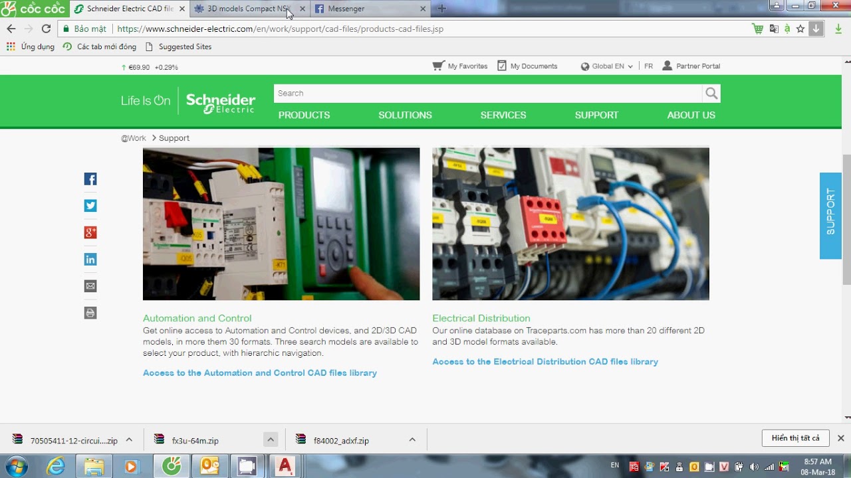This screenshot has width=851, height=478.
Task: Expand options for fx3u-64m.zip download
Action: point(270,439)
